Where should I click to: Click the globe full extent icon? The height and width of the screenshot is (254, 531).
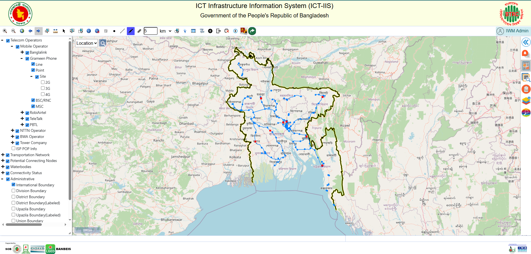point(22,31)
